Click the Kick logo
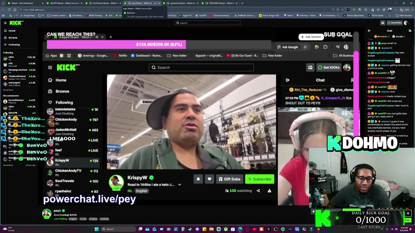 [x=16, y=23]
